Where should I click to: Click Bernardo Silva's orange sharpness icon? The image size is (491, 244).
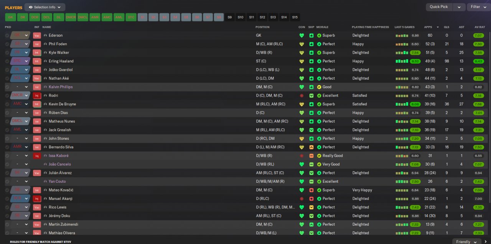tap(311, 147)
